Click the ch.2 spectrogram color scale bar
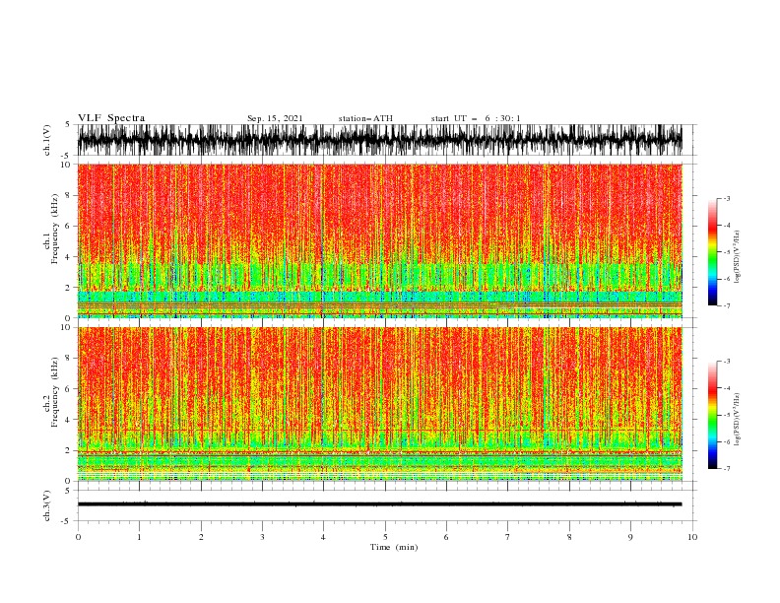Image resolution: width=780 pixels, height=603 pixels. (x=712, y=415)
